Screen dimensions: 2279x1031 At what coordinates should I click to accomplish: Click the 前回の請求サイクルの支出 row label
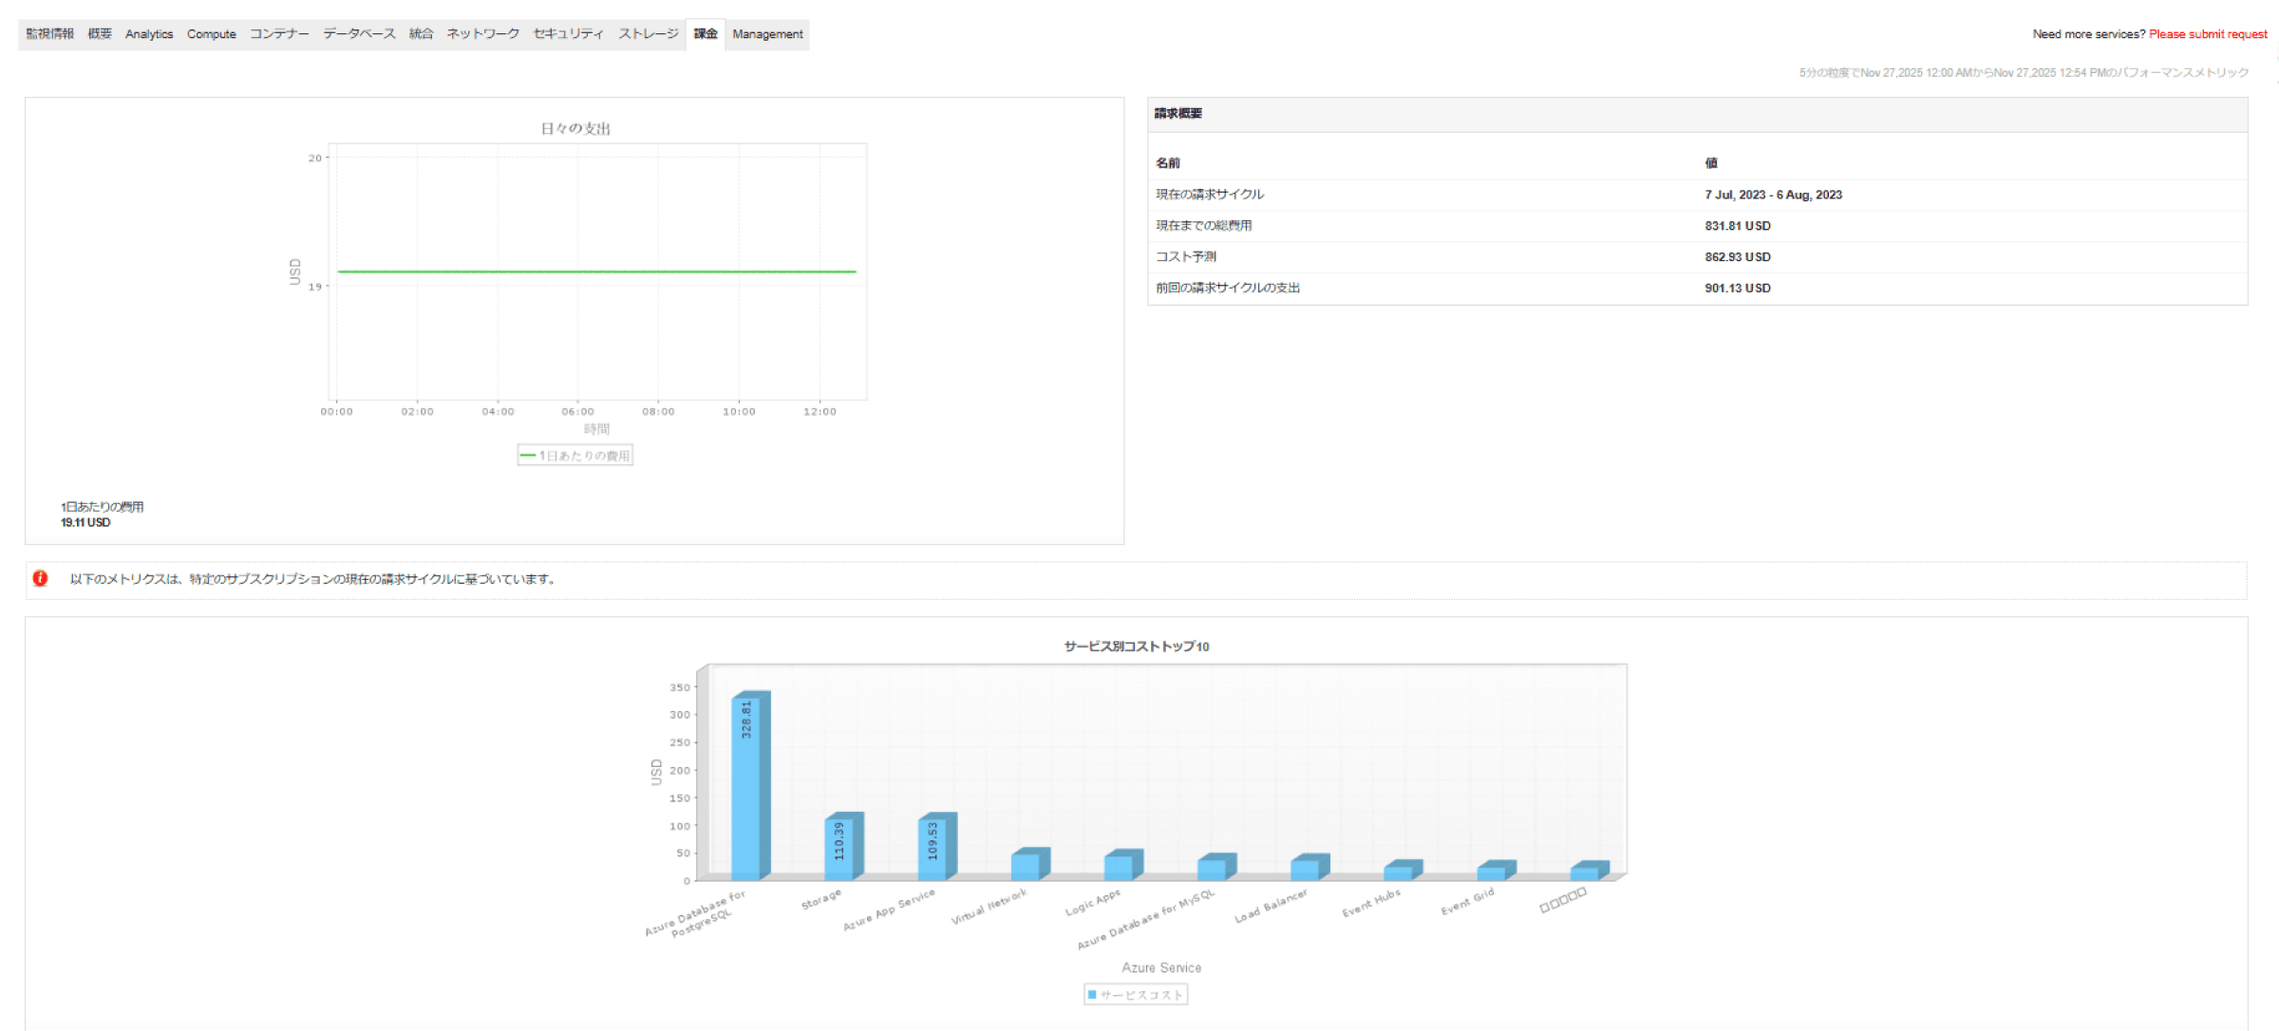pyautogui.click(x=1227, y=289)
